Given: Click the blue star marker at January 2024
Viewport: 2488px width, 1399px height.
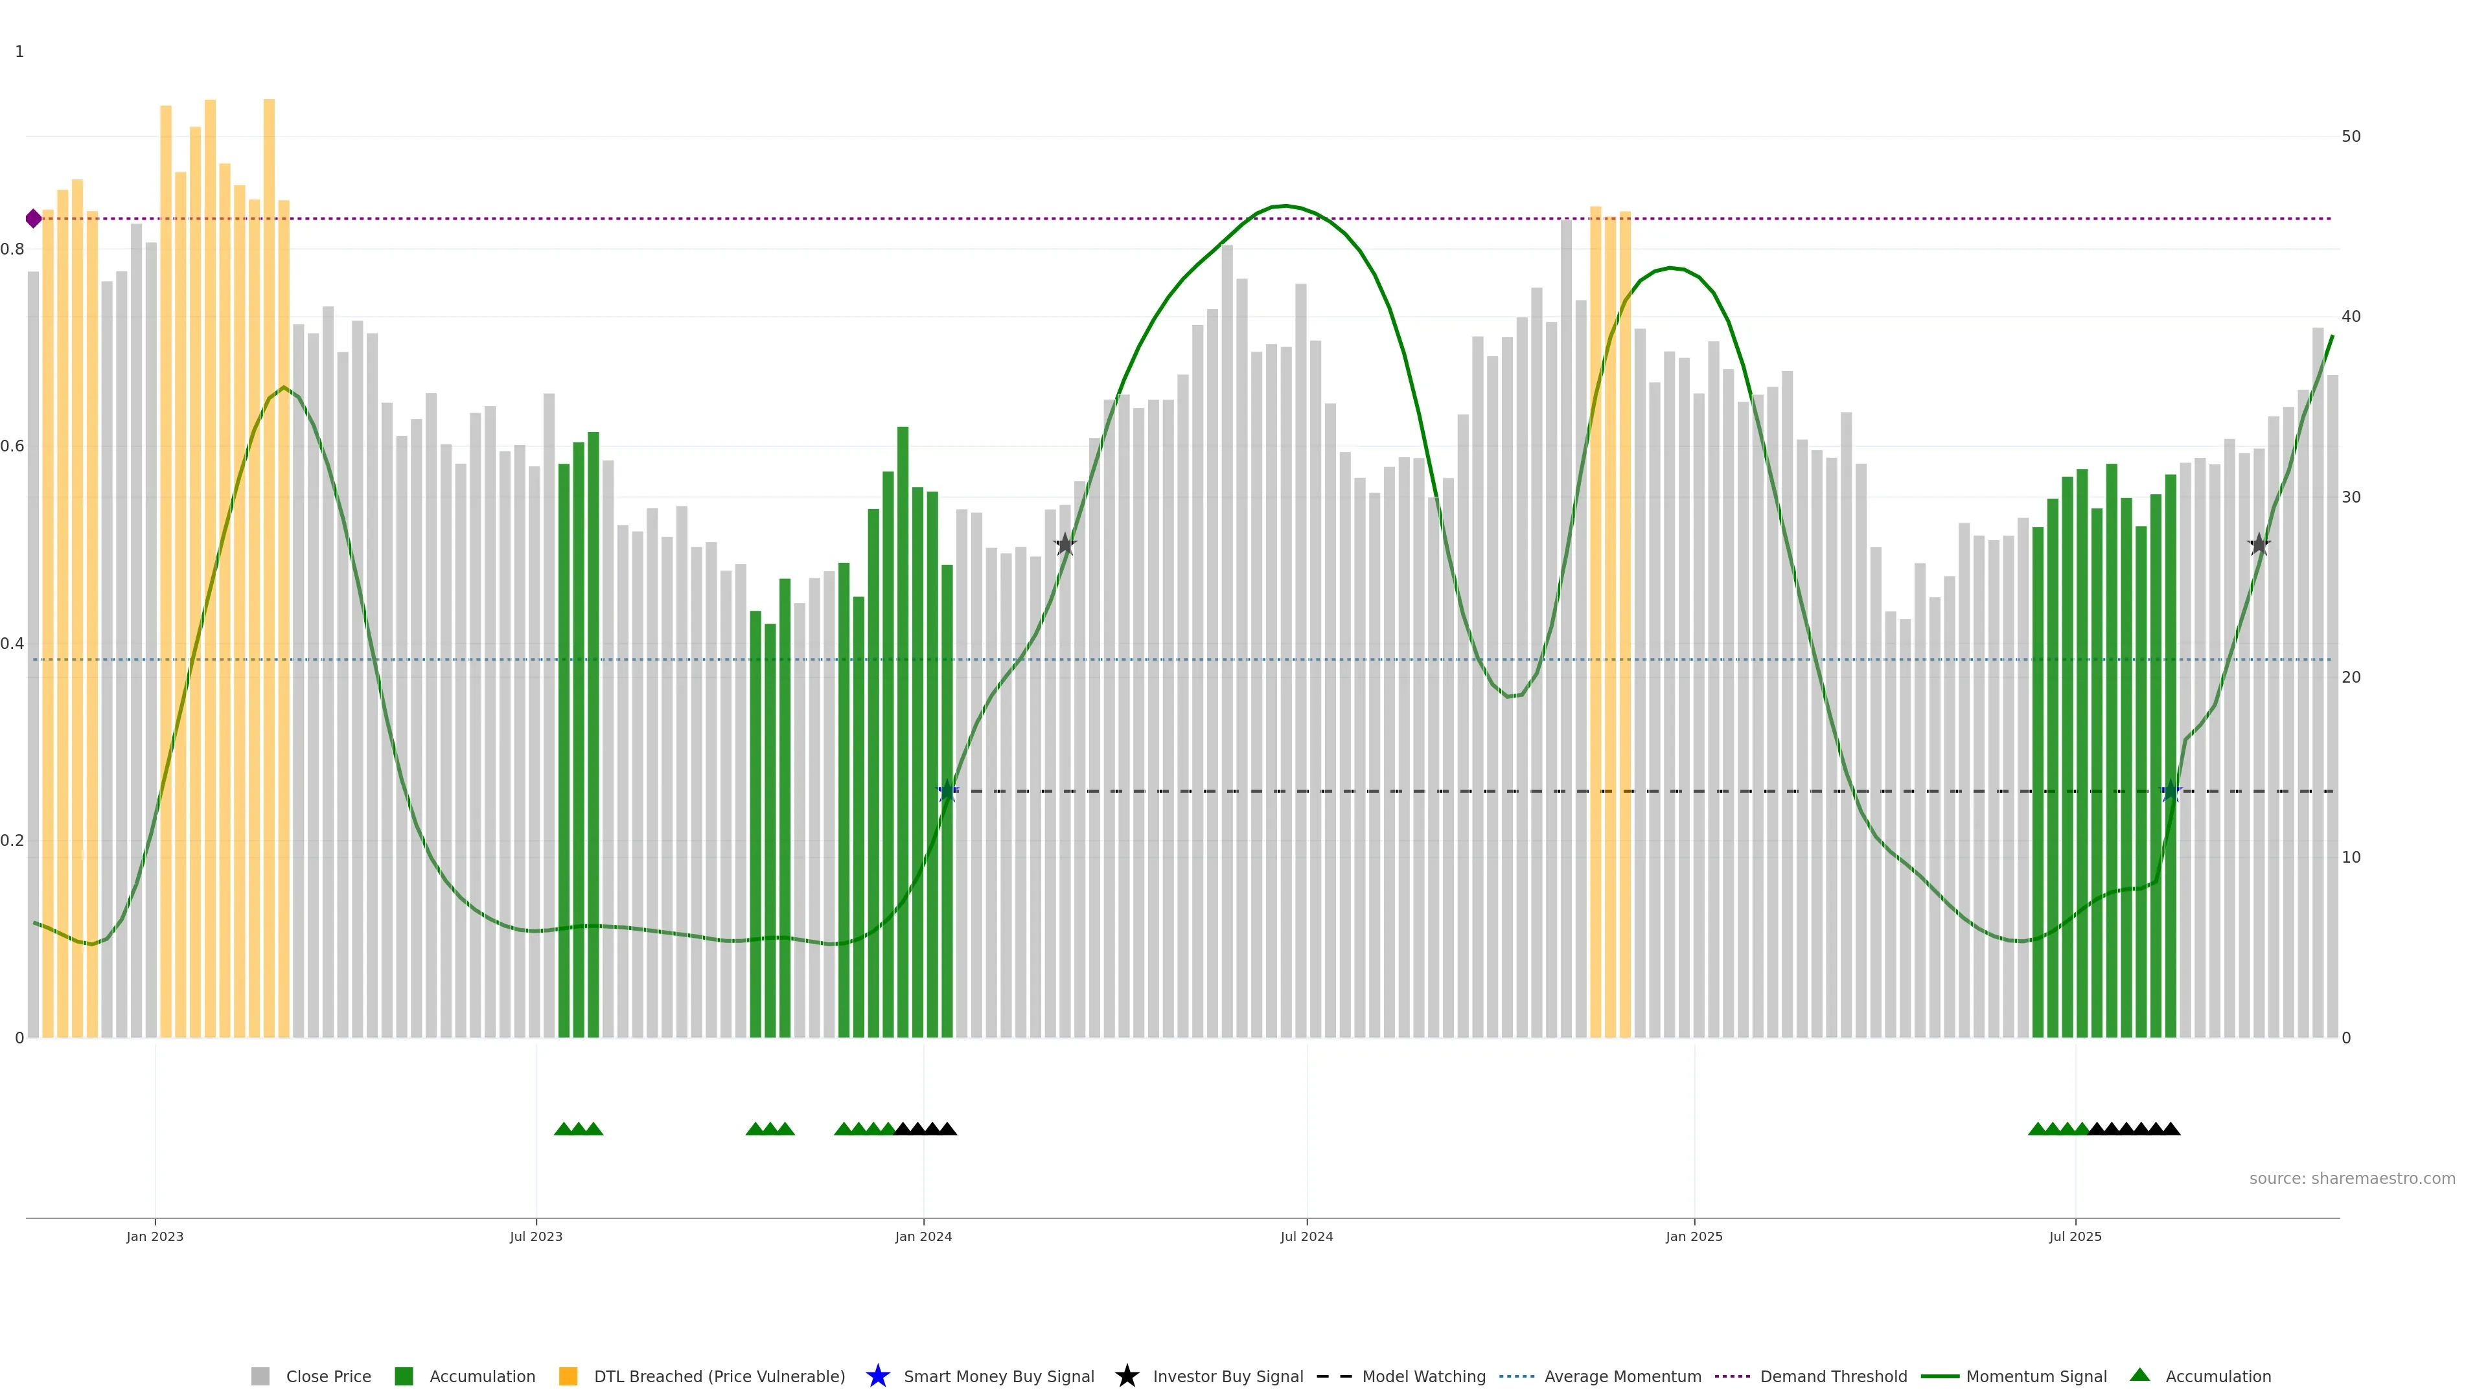Looking at the screenshot, I should [x=947, y=791].
